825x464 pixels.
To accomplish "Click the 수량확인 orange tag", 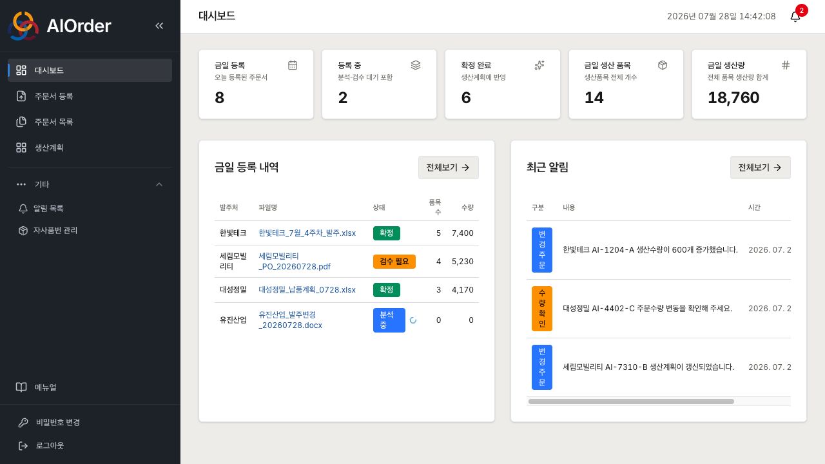I will pos(542,309).
